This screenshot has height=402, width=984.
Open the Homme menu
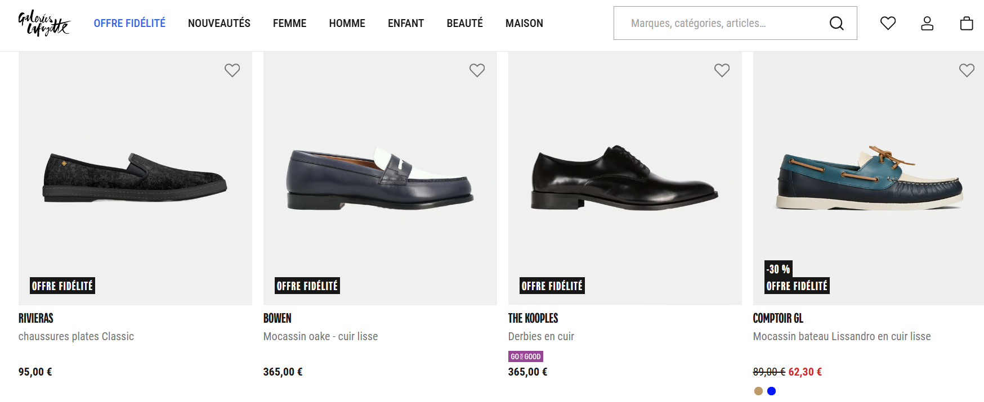347,23
